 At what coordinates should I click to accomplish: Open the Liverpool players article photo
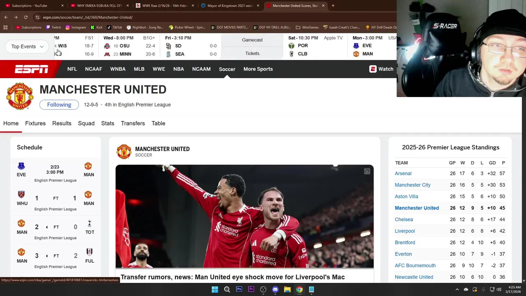point(245,216)
